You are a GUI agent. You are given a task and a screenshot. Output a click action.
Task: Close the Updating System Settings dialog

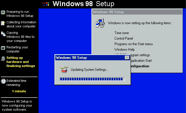[x=127, y=58]
